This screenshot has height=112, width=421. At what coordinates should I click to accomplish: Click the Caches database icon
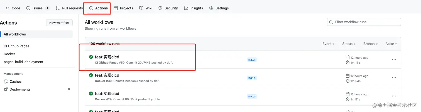6,82
